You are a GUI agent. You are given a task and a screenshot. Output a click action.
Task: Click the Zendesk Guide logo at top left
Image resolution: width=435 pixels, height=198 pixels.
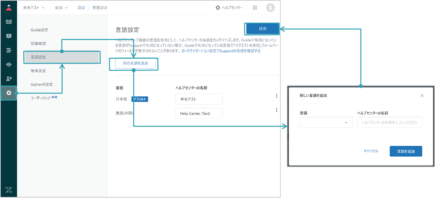pyautogui.click(x=9, y=8)
